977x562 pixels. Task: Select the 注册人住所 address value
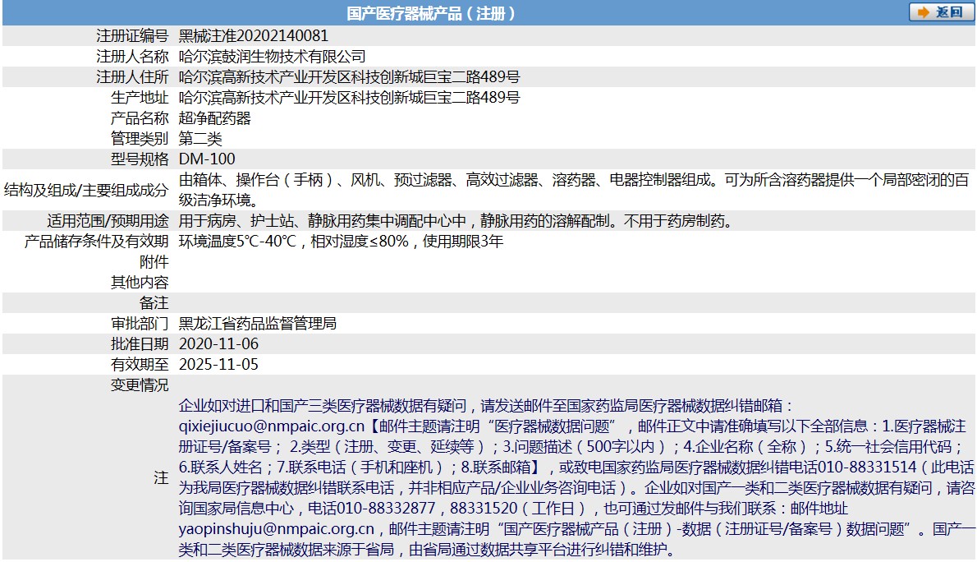[349, 76]
